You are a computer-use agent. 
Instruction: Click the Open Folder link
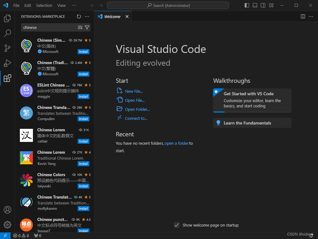point(138,109)
